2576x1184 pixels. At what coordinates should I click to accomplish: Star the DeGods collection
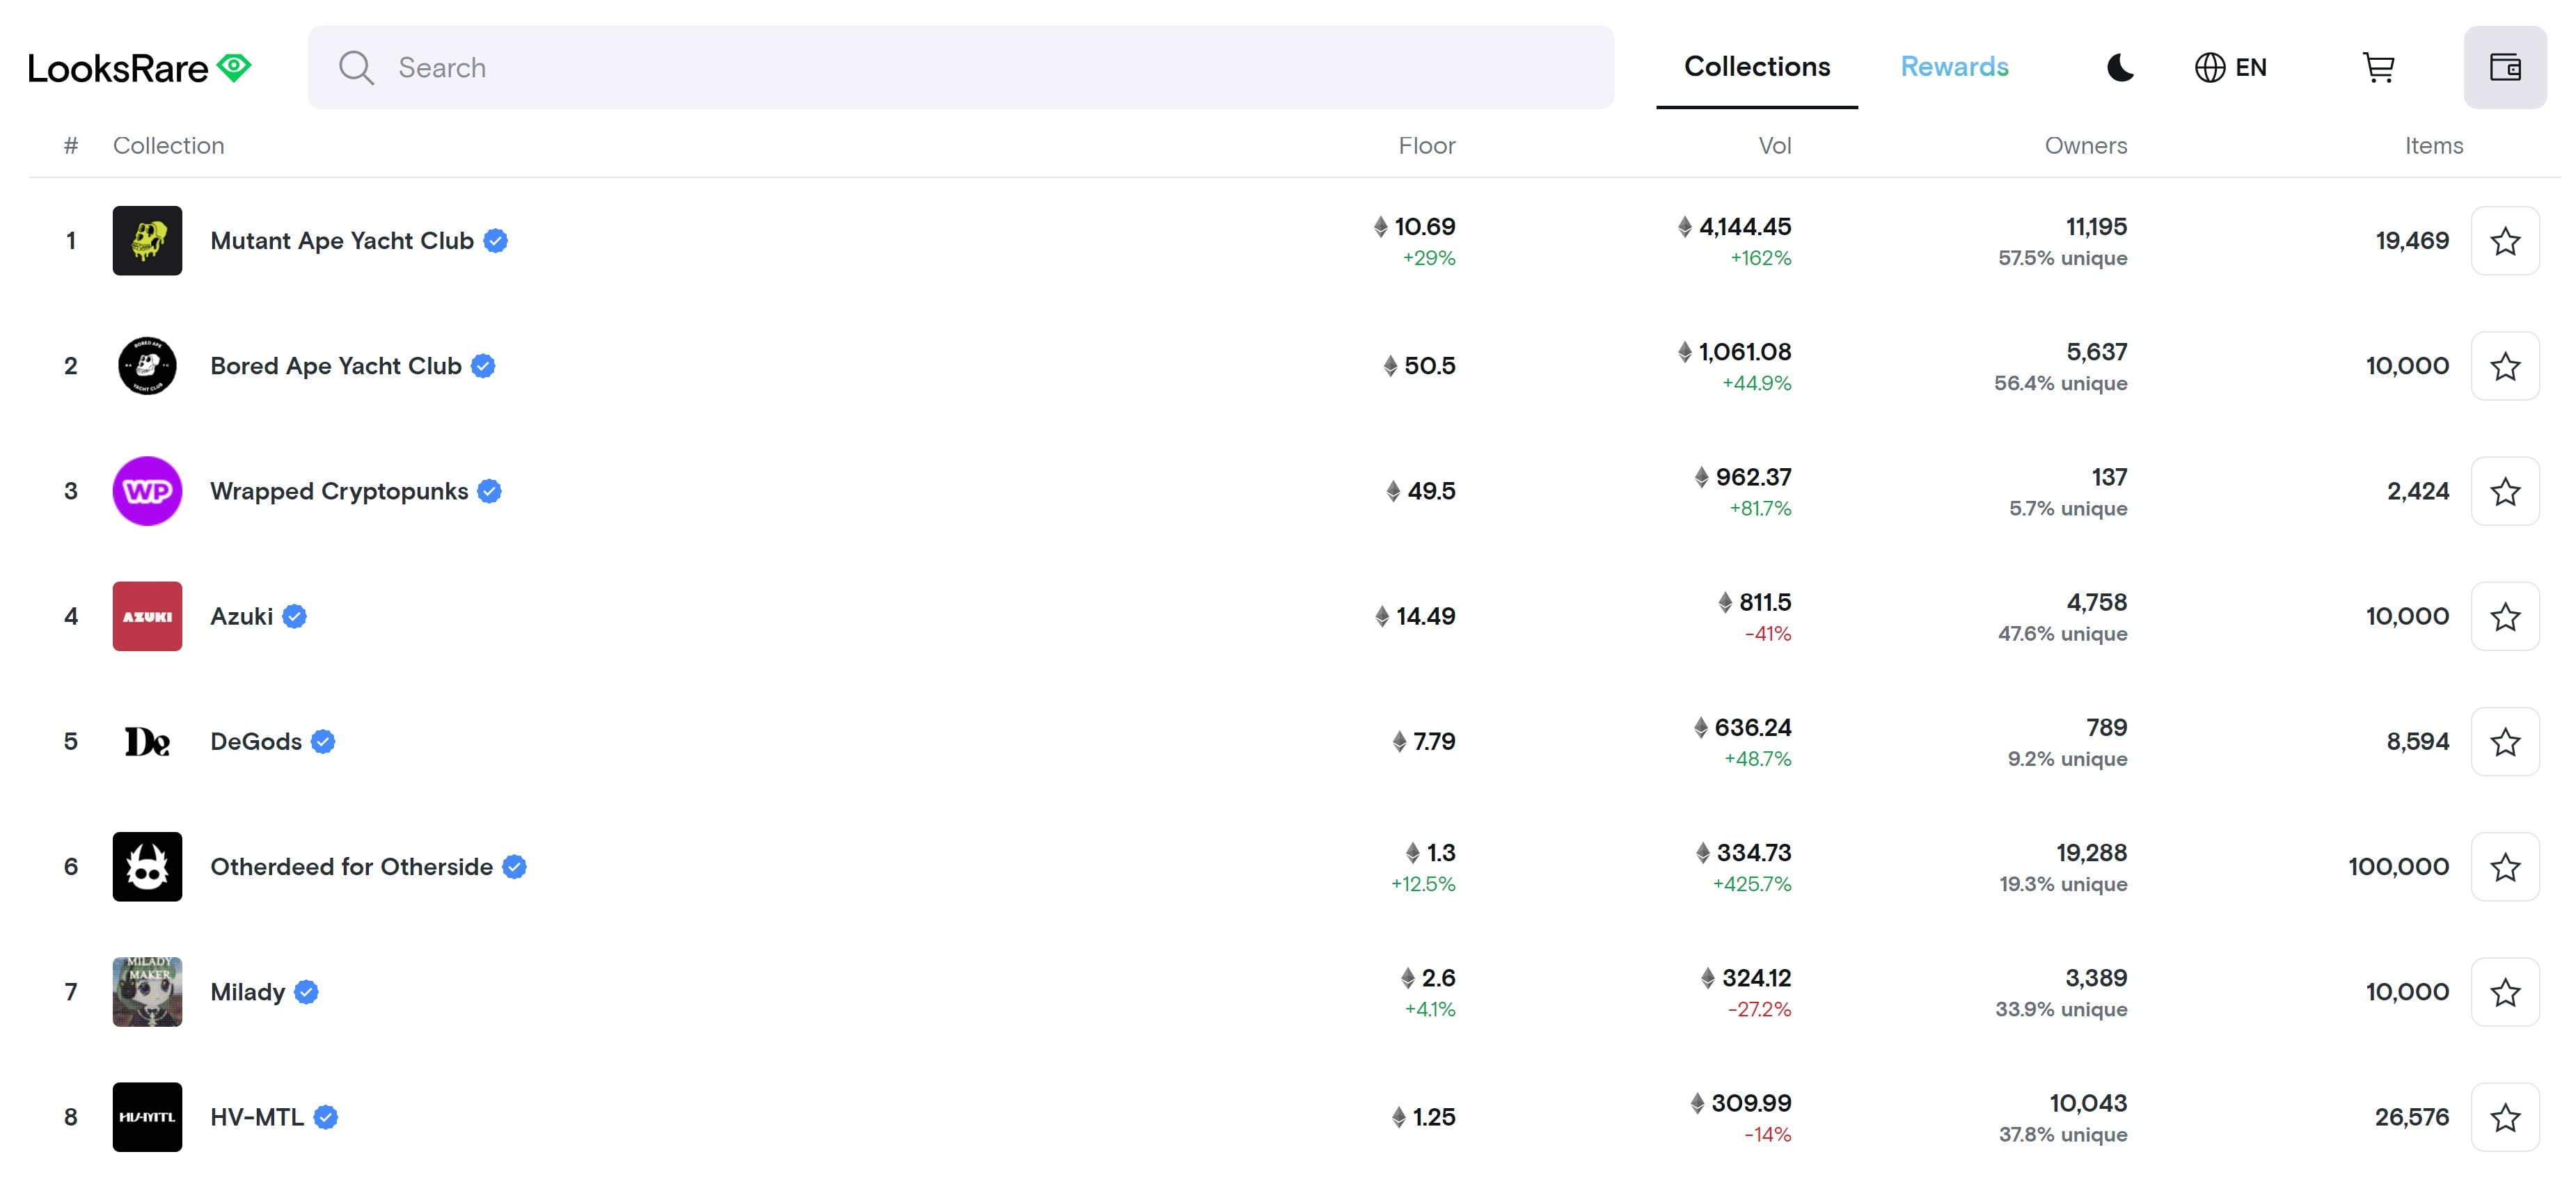(2505, 742)
